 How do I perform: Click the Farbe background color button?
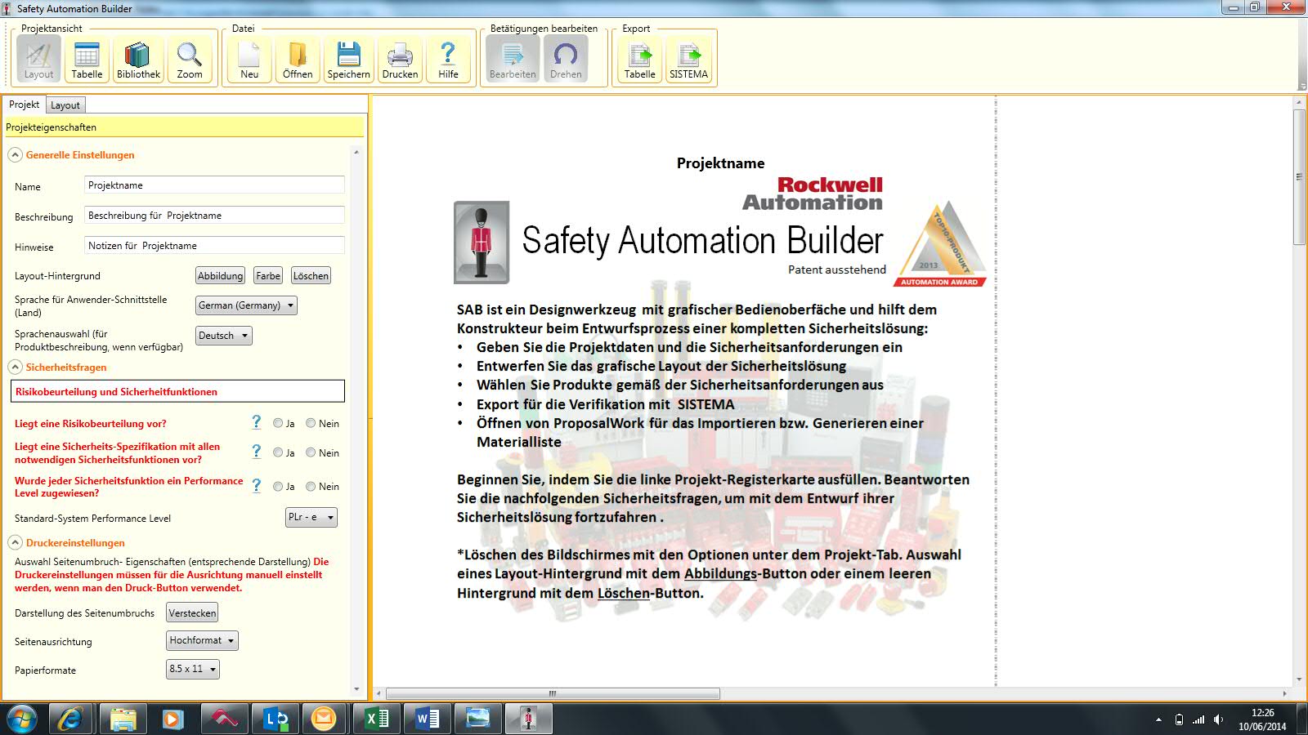[268, 276]
